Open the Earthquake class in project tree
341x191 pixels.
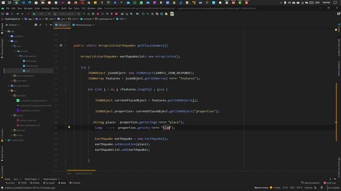(x=30, y=61)
